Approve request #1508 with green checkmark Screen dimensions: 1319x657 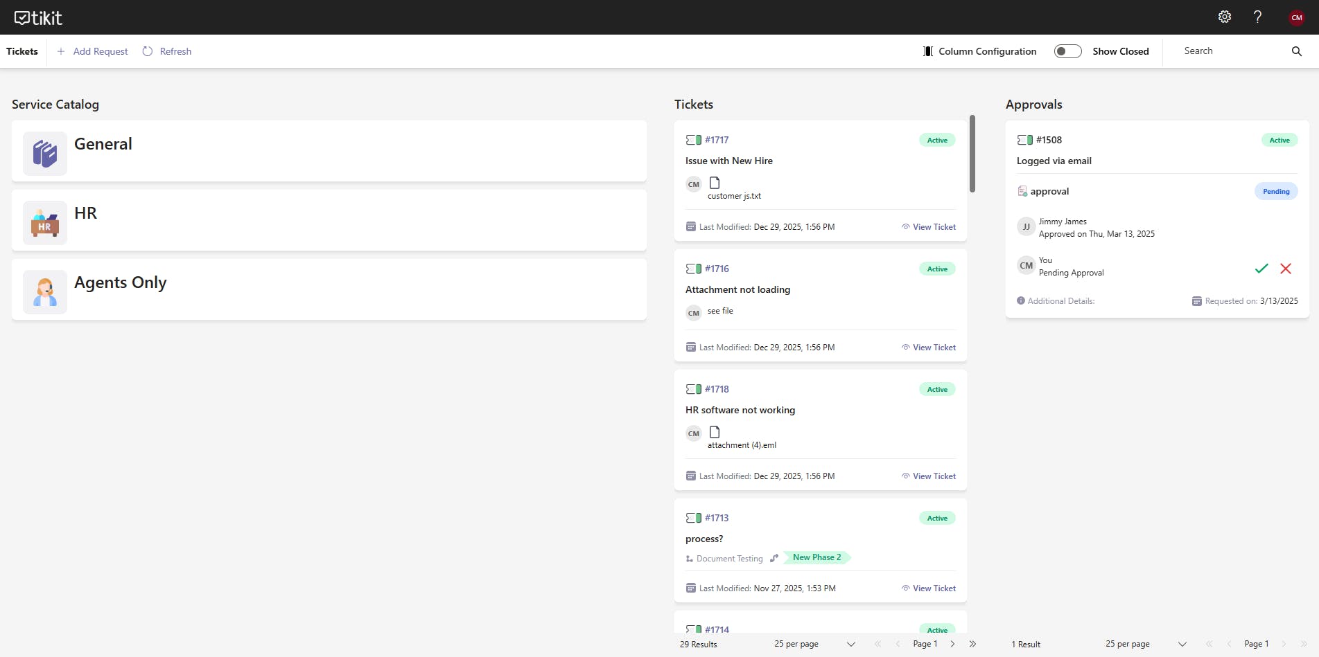click(x=1261, y=269)
